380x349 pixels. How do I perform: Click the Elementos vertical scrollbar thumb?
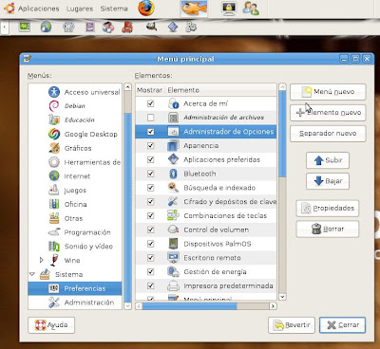pos(282,134)
